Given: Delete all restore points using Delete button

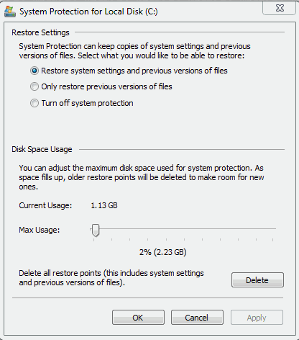Looking at the screenshot, I should (257, 280).
